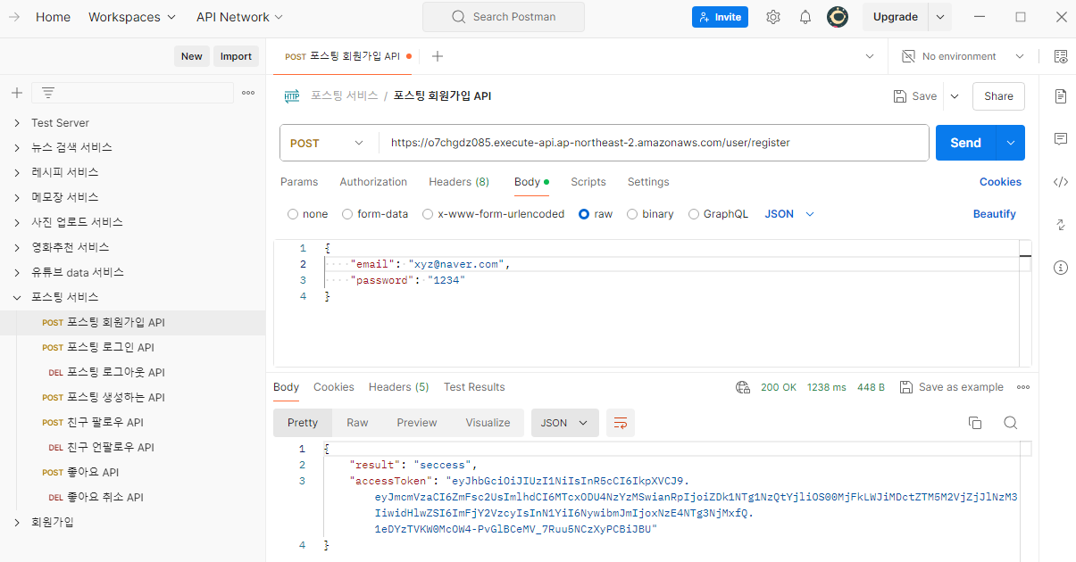The height and width of the screenshot is (562, 1076).
Task: Open the Send options dropdown arrow
Action: coord(1011,143)
